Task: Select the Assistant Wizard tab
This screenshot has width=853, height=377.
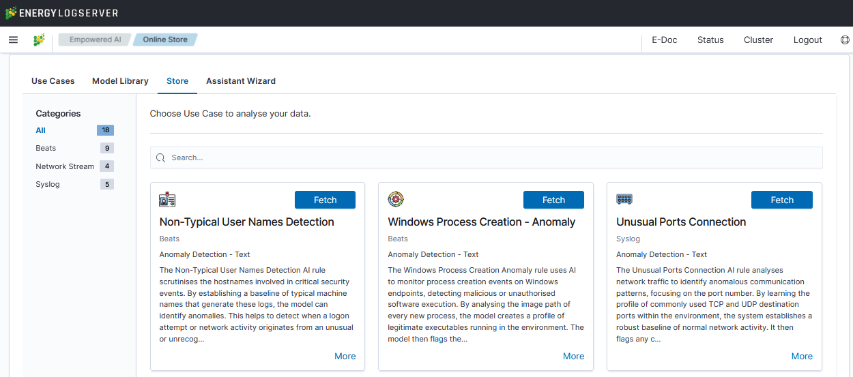Action: pos(241,80)
